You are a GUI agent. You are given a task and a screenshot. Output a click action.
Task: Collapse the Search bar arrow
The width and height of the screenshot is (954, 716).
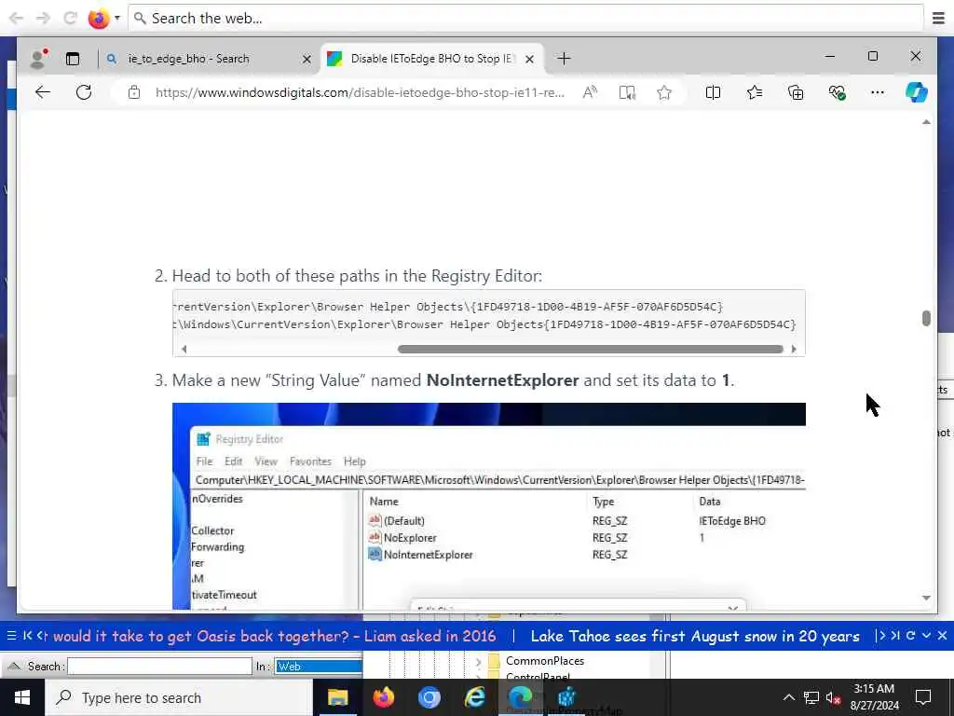(14, 666)
